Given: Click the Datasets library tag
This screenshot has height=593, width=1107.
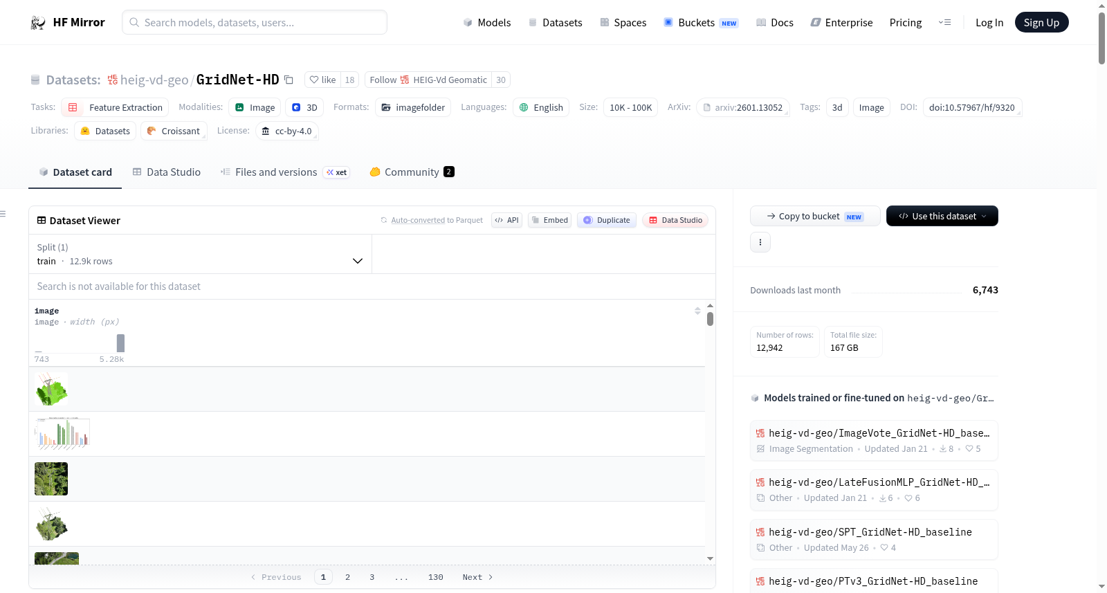Looking at the screenshot, I should point(105,131).
